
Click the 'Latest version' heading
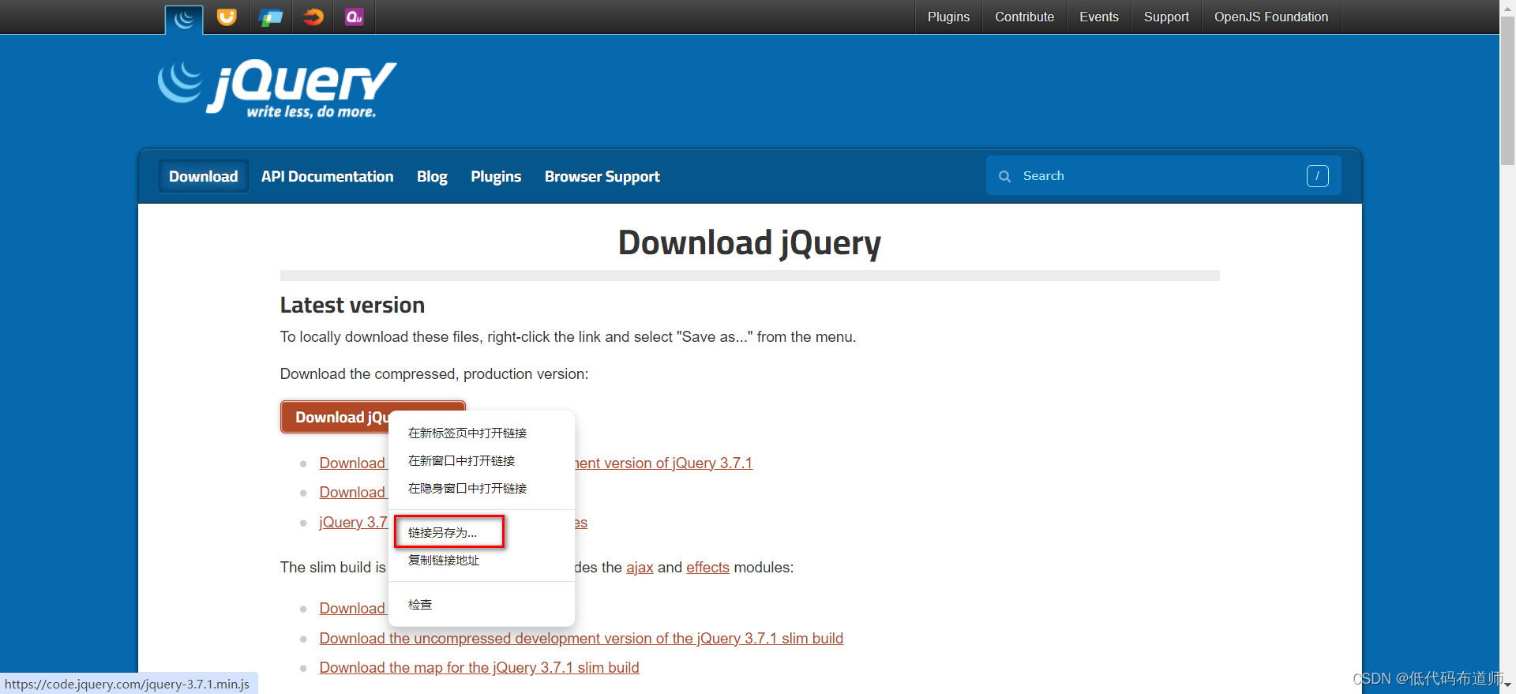pos(352,305)
